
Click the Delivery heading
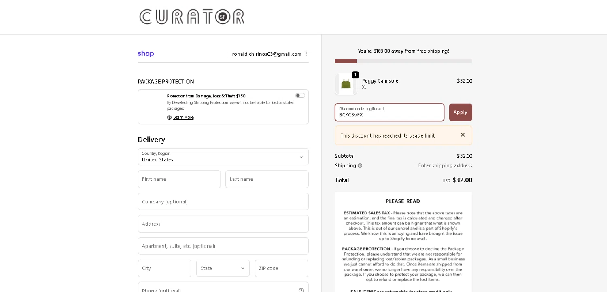point(151,140)
